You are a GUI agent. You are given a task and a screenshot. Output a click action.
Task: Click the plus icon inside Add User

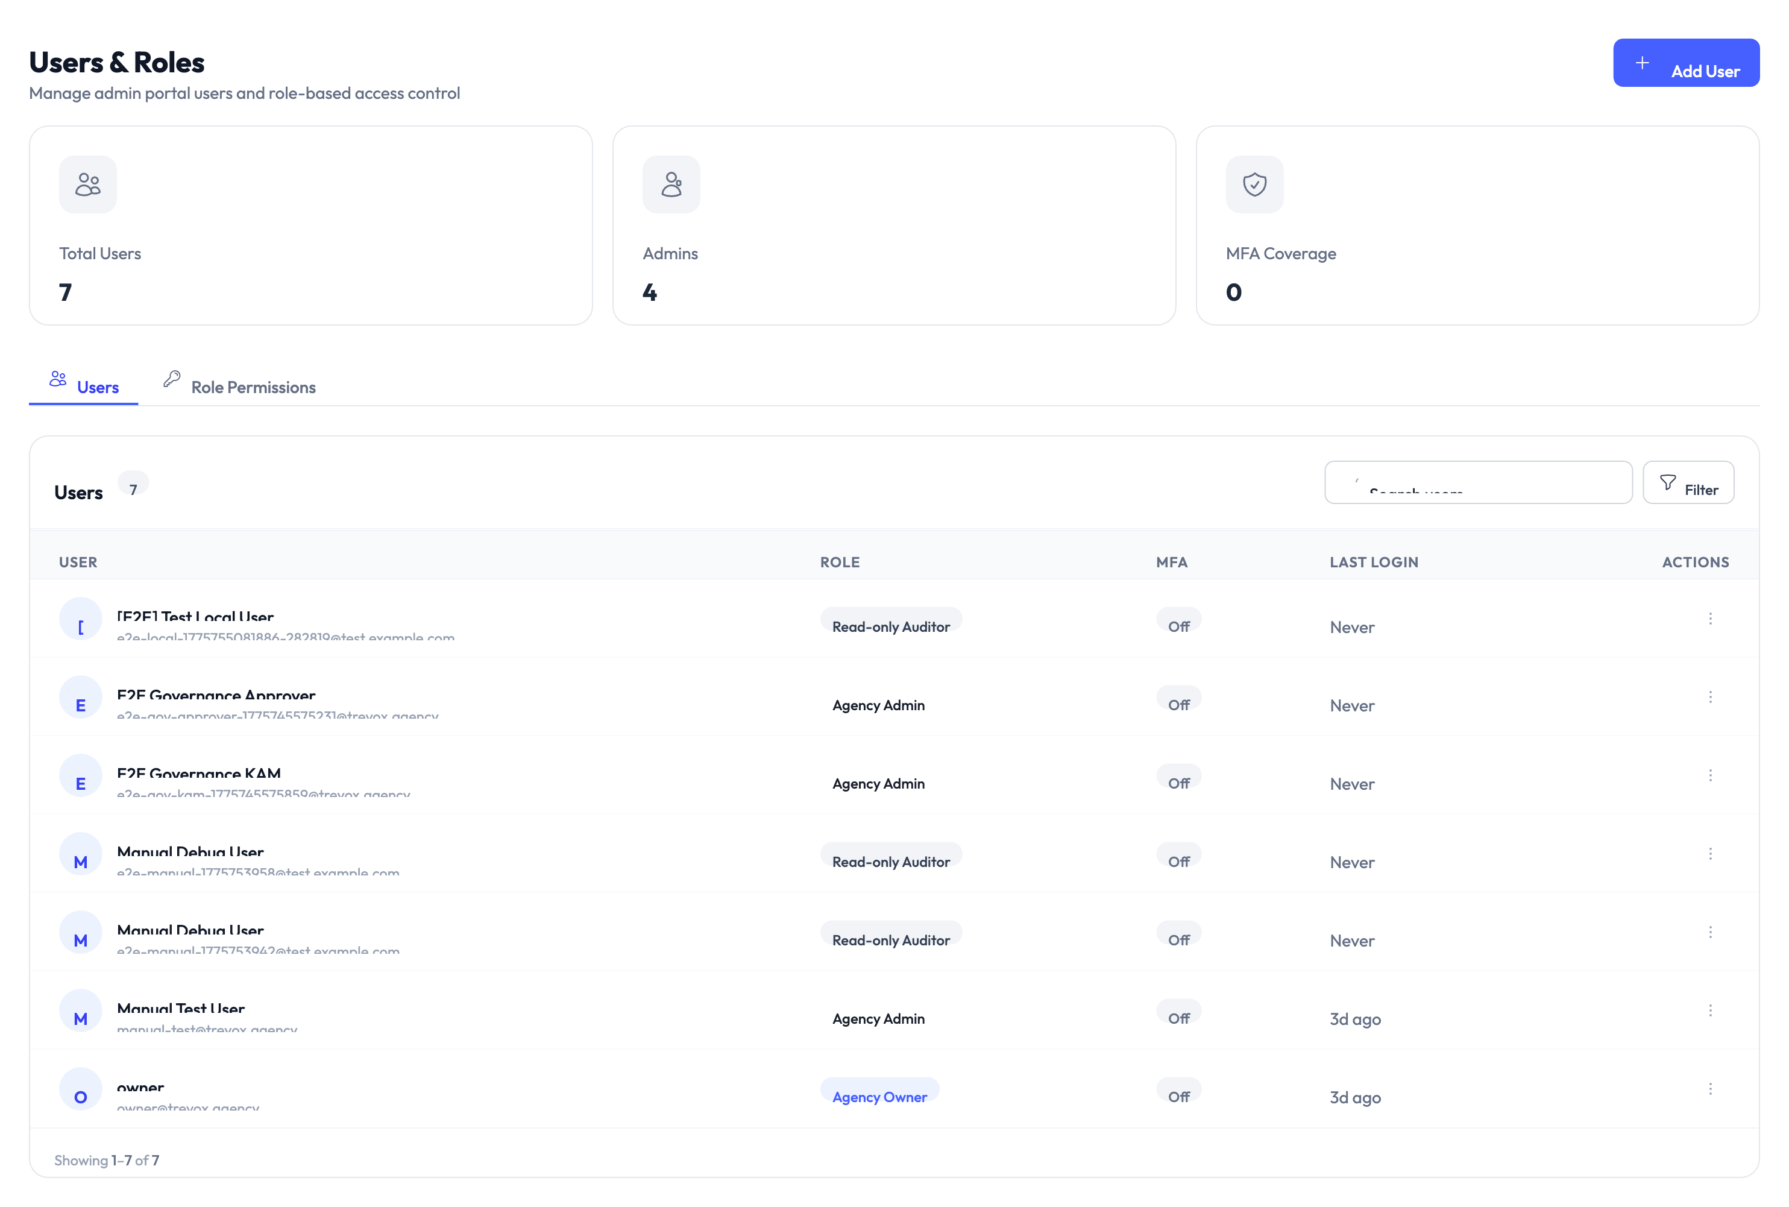[x=1642, y=62]
